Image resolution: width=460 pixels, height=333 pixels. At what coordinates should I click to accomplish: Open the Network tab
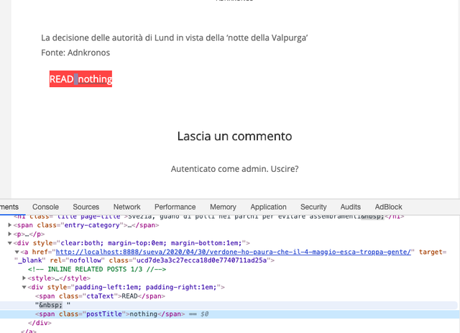point(127,207)
